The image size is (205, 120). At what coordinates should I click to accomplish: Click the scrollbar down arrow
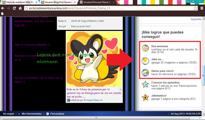pos(203,115)
